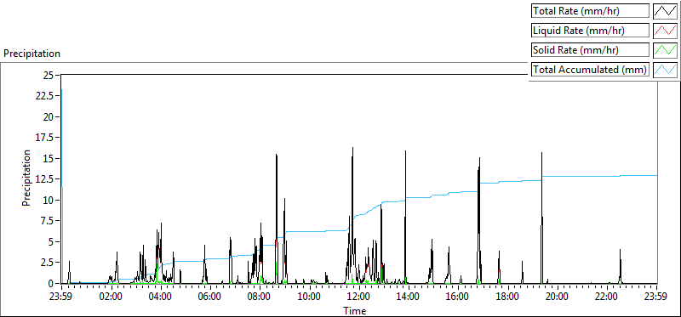
Task: Click the 02:00 time label
Action: click(x=111, y=297)
